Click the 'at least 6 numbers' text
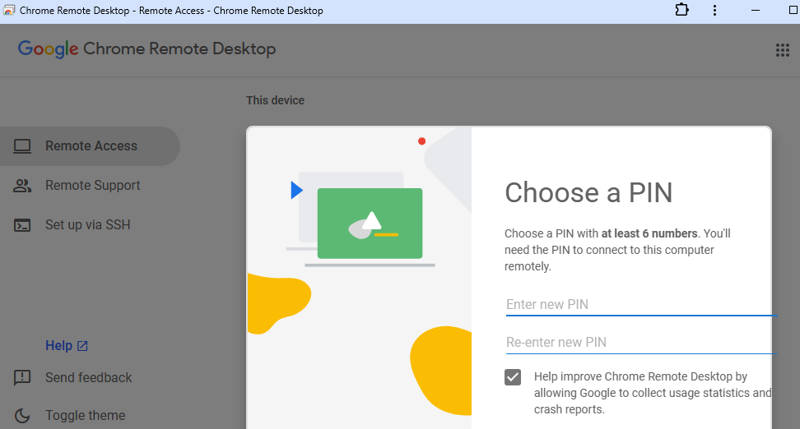This screenshot has height=429, width=800. click(x=649, y=233)
